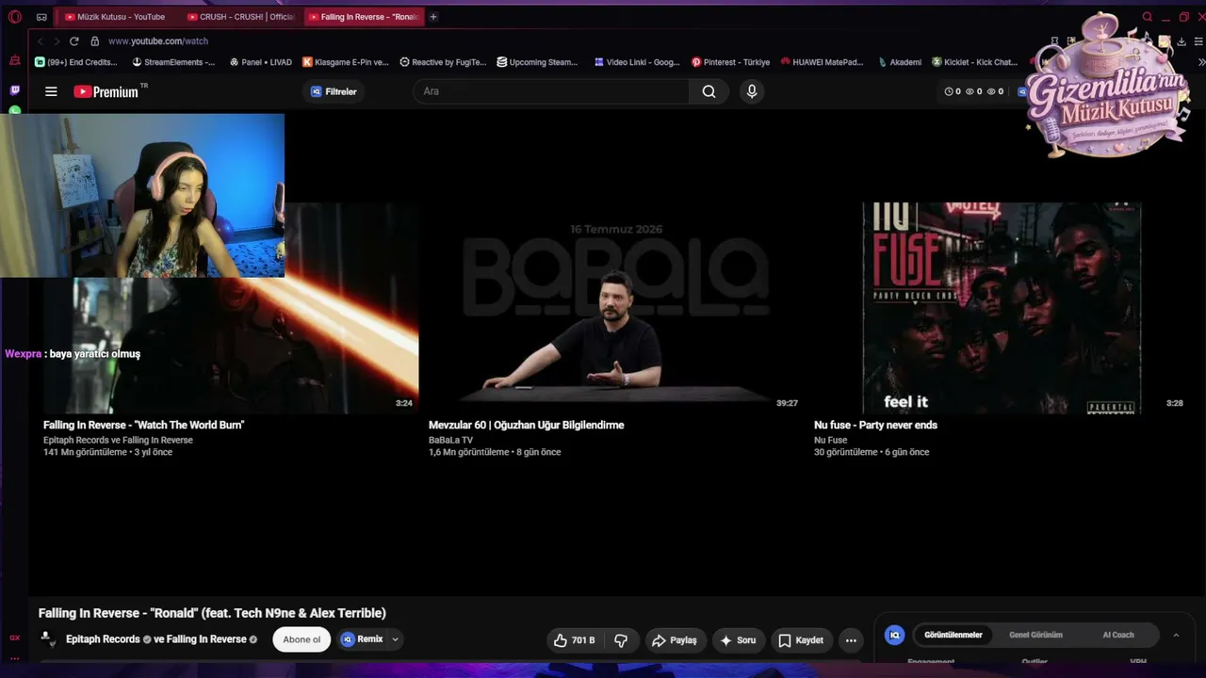Like the video with 701 B likes
This screenshot has width=1206, height=678.
[576, 640]
